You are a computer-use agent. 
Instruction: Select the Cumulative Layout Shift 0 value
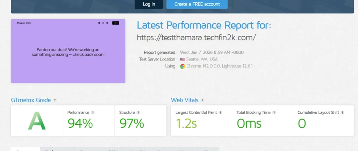click(x=302, y=124)
